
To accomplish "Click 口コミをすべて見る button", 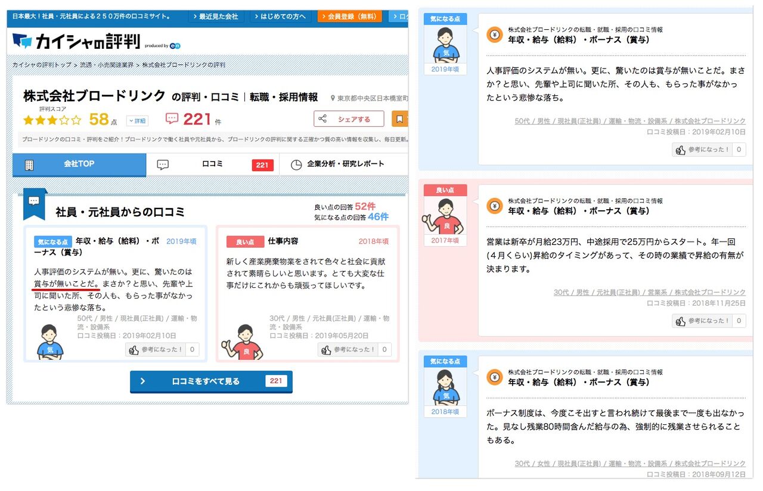I will (x=211, y=381).
